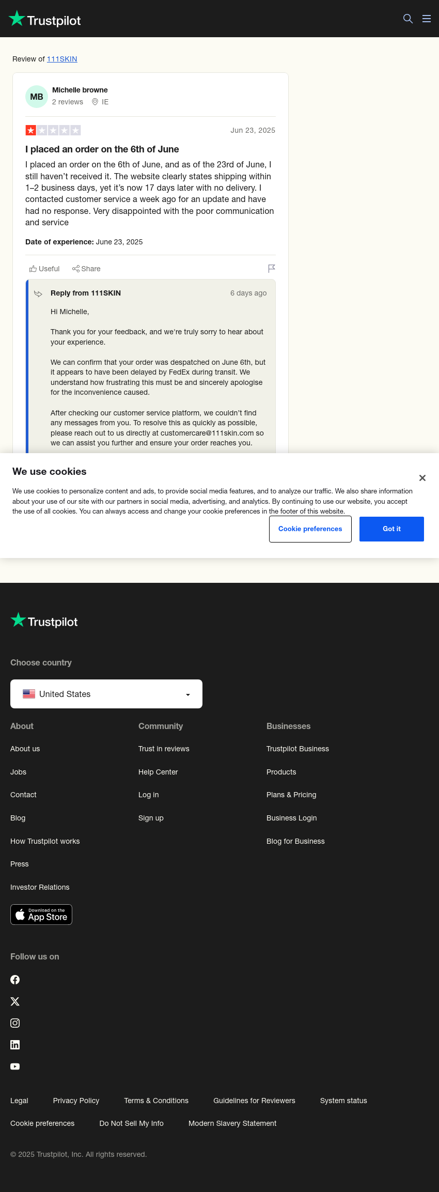This screenshot has height=1192, width=439.
Task: Click the Download on the App Store badge
Action: 41,915
